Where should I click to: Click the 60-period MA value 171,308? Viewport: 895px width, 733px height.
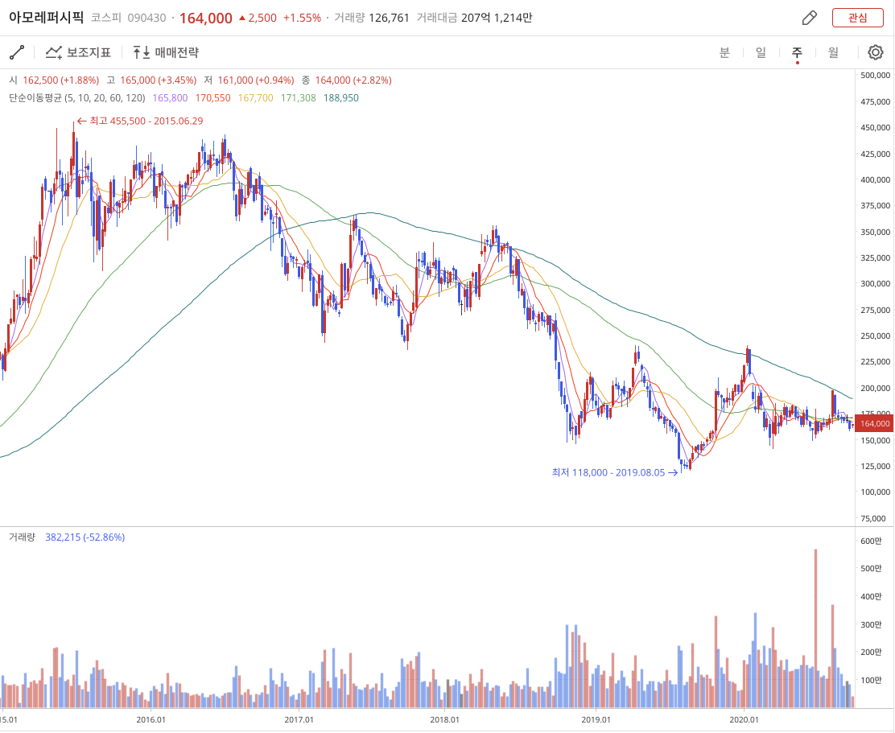[x=299, y=98]
